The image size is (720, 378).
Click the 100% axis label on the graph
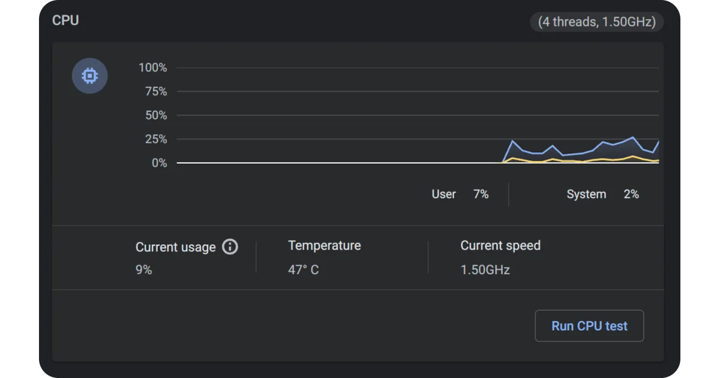coord(152,68)
